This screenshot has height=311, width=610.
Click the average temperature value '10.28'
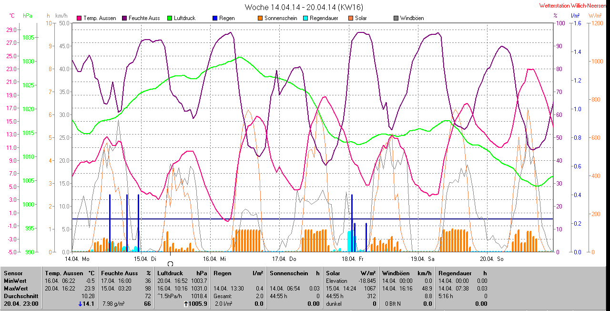coord(88,296)
